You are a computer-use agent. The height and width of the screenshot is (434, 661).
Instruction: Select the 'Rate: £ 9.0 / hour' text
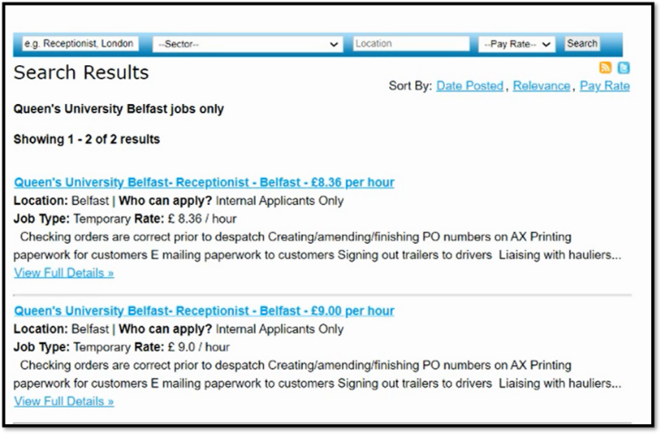(181, 347)
